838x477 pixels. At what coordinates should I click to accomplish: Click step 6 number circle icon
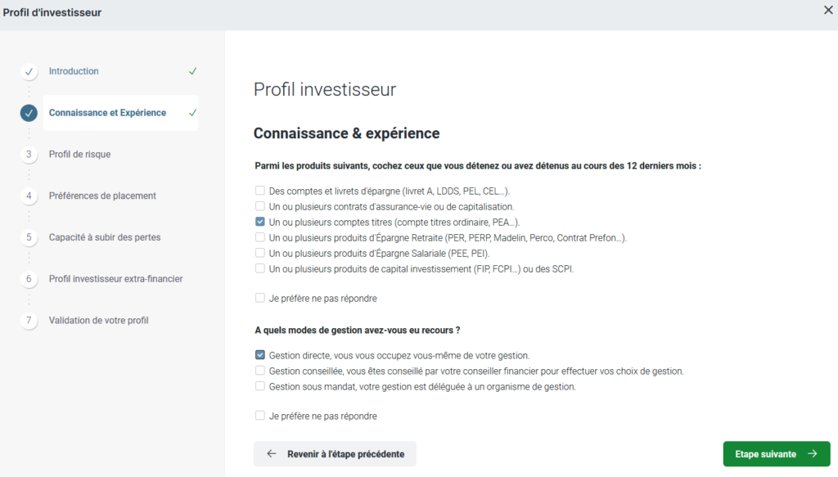coord(29,279)
